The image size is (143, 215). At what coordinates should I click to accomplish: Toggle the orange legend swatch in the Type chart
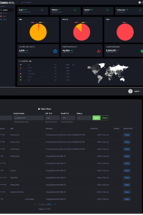(x=40, y=22)
